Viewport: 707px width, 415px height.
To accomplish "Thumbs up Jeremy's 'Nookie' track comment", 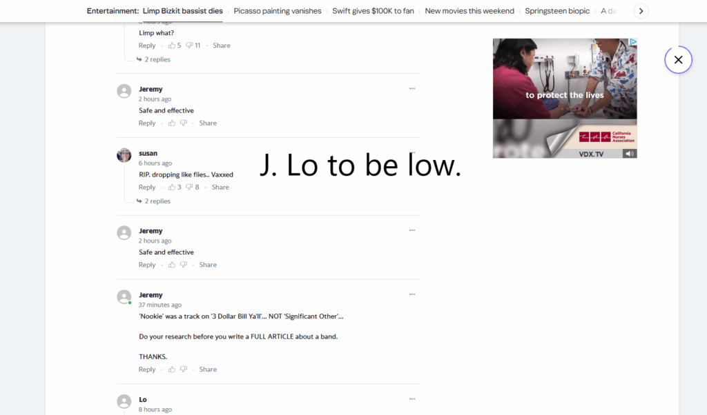I will tap(172, 370).
